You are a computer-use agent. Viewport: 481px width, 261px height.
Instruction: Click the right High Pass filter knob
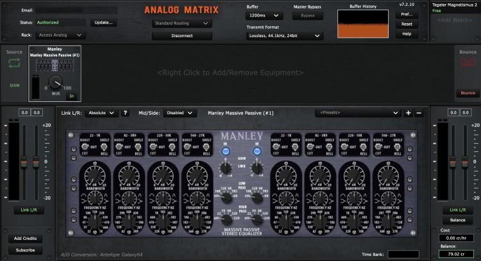[x=257, y=219]
